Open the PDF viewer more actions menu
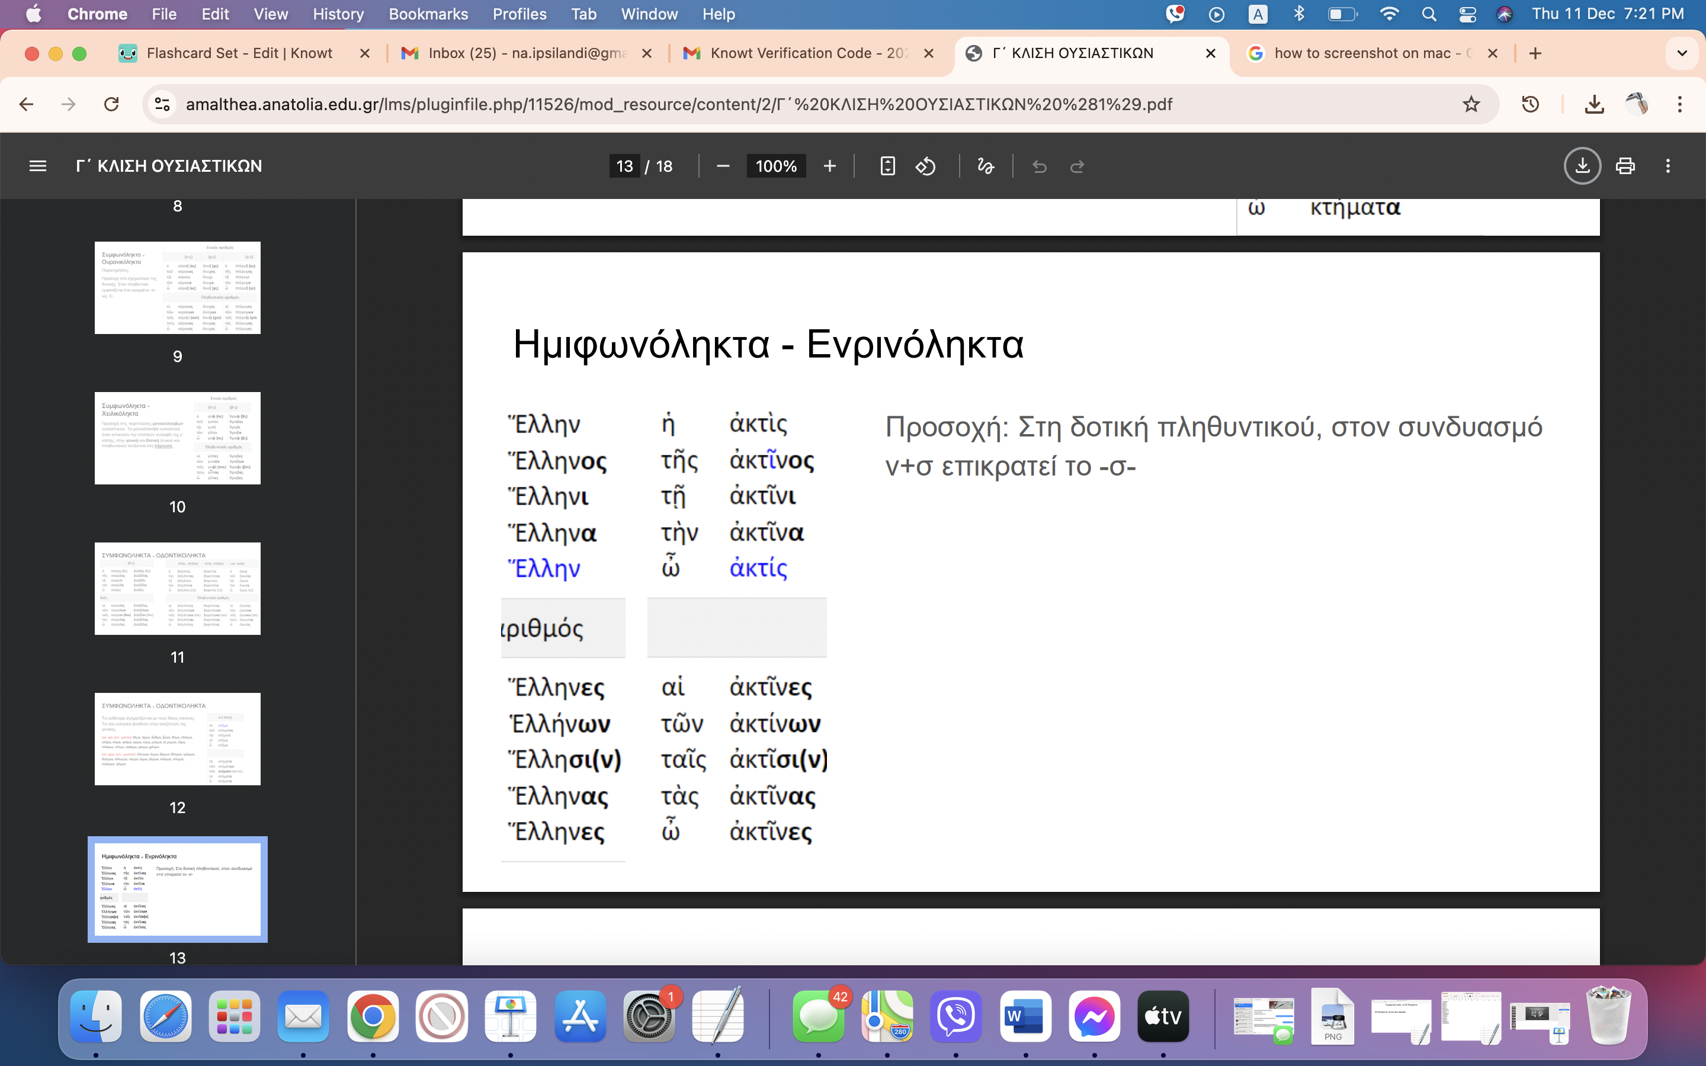This screenshot has height=1066, width=1706. coord(1668,166)
